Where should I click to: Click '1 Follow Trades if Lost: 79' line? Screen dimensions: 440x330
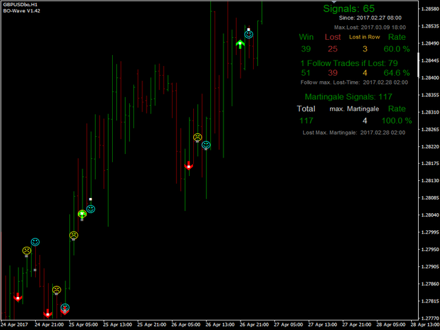pos(349,63)
